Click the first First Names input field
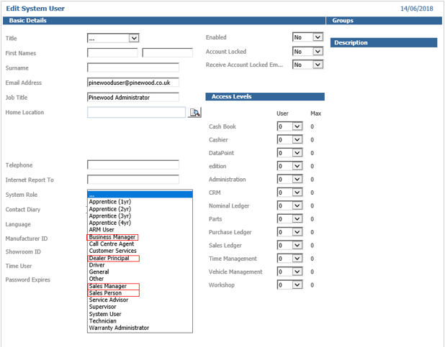 point(112,52)
